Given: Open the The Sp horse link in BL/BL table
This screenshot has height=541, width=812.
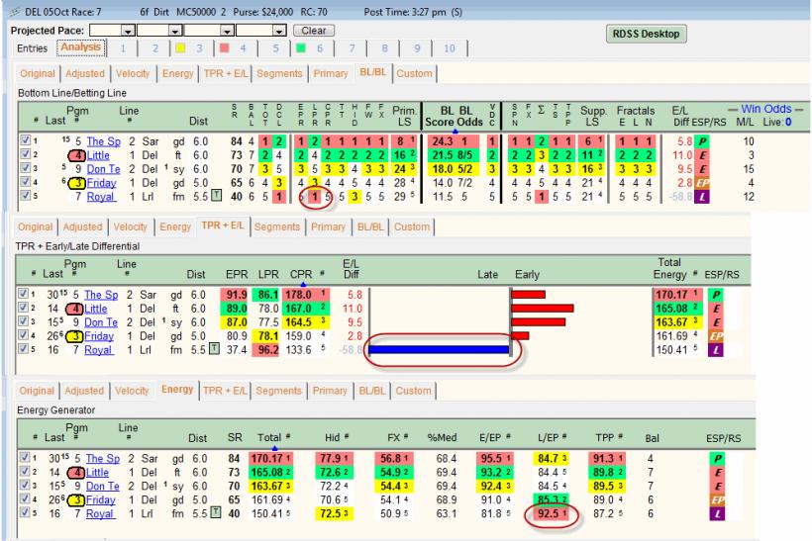Looking at the screenshot, I should pos(104,141).
